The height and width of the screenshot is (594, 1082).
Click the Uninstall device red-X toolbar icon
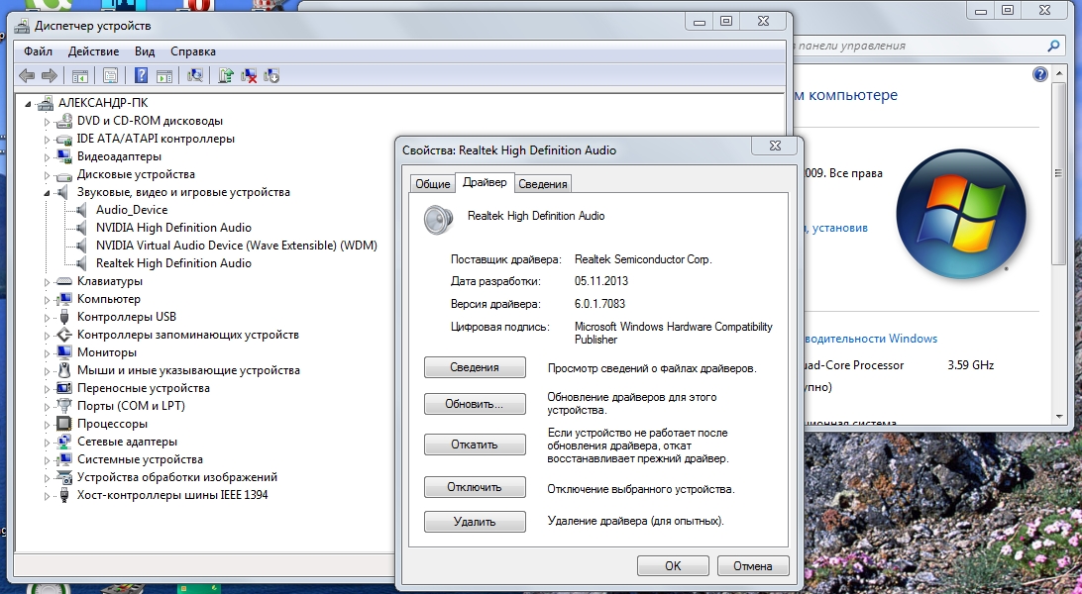pos(249,76)
